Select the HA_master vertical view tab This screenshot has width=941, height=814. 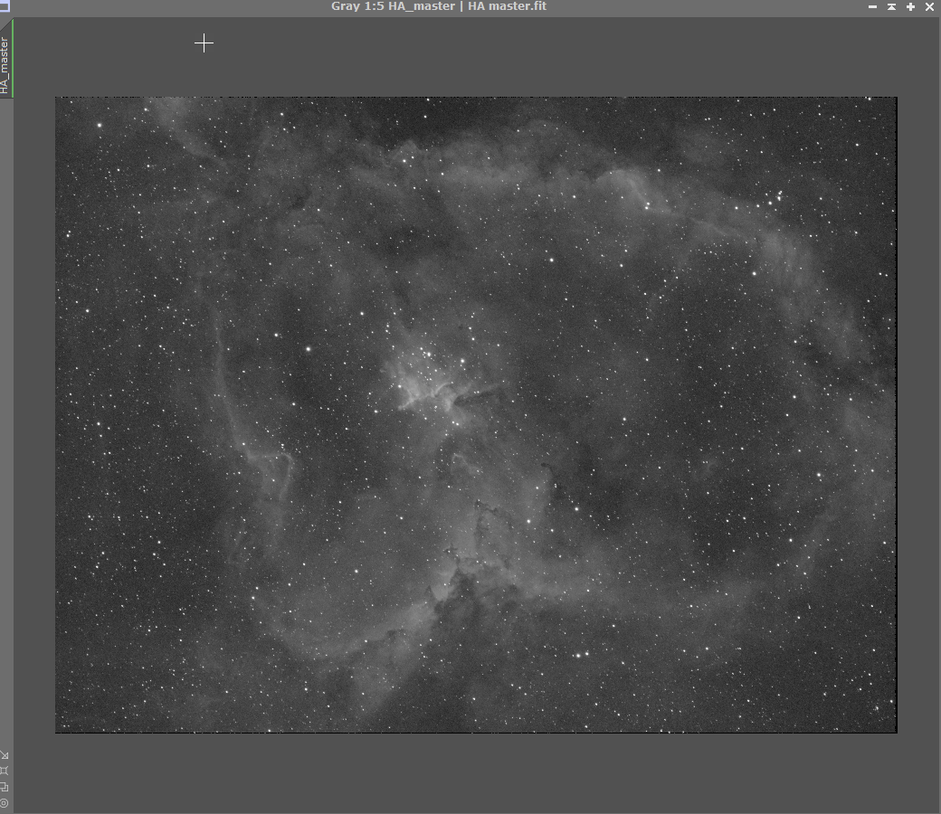[5, 60]
